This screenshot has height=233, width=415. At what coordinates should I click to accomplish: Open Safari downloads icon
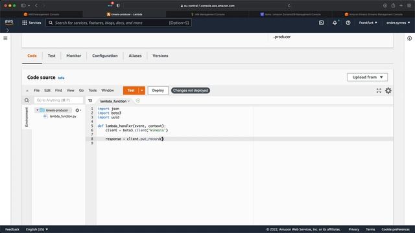tap(385, 6)
